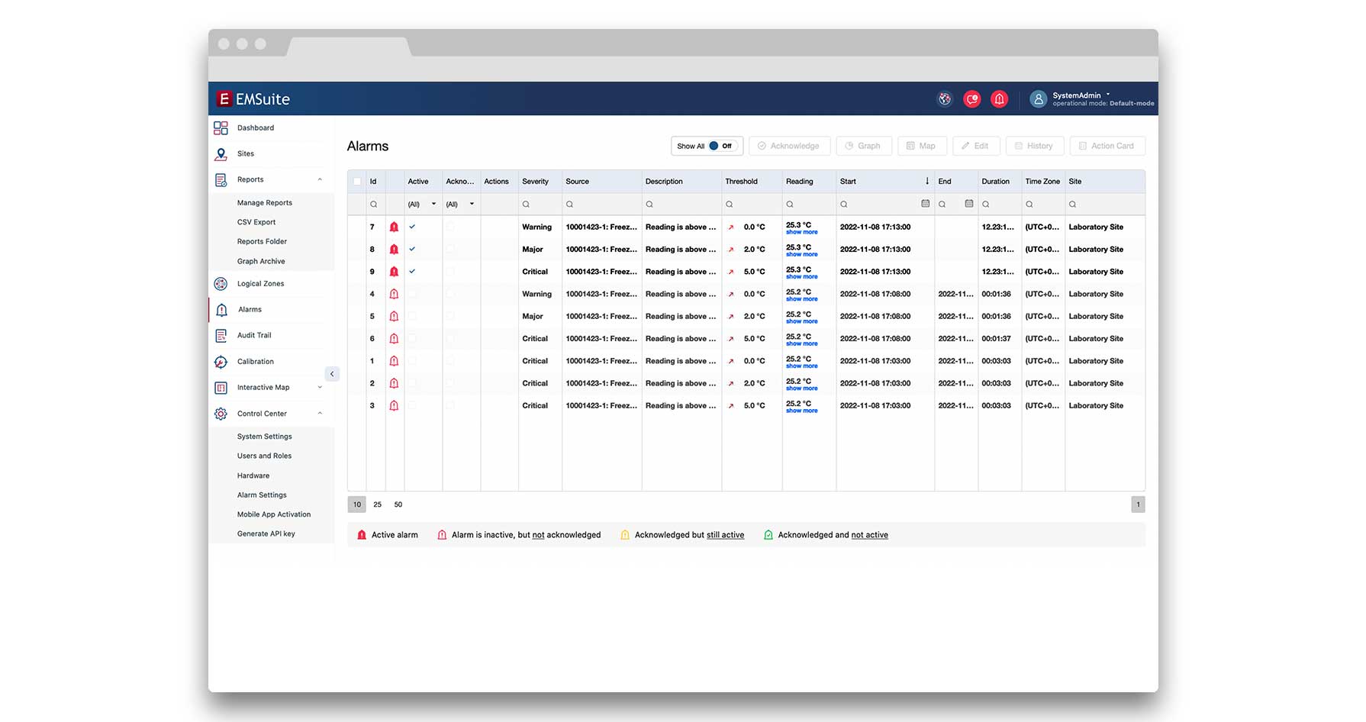Open Users and Roles
The image size is (1366, 722).
[x=264, y=456]
